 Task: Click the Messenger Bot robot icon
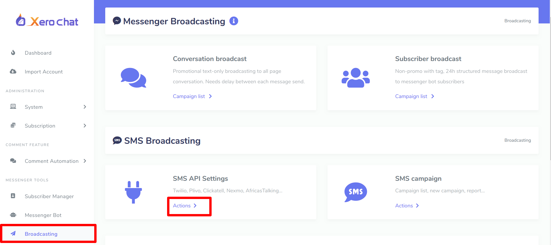[x=13, y=215]
